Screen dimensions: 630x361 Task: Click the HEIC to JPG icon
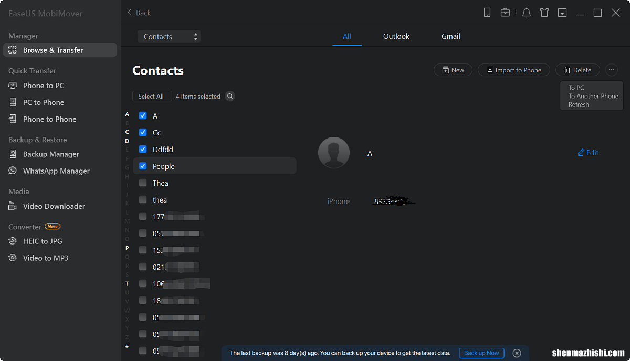pyautogui.click(x=13, y=241)
